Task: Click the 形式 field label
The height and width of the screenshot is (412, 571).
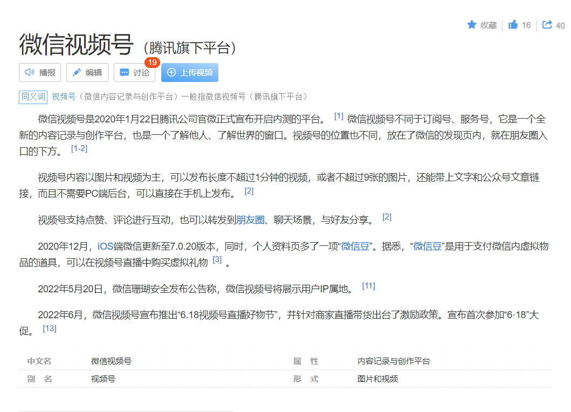Action: point(306,379)
